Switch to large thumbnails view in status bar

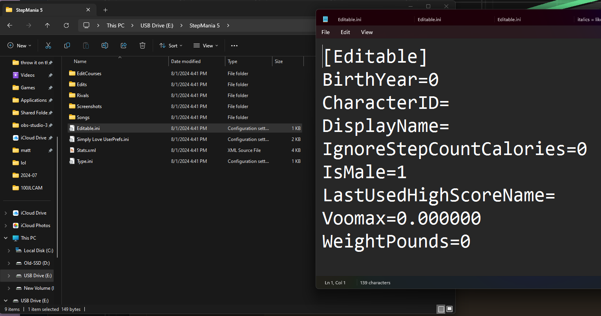pyautogui.click(x=449, y=309)
